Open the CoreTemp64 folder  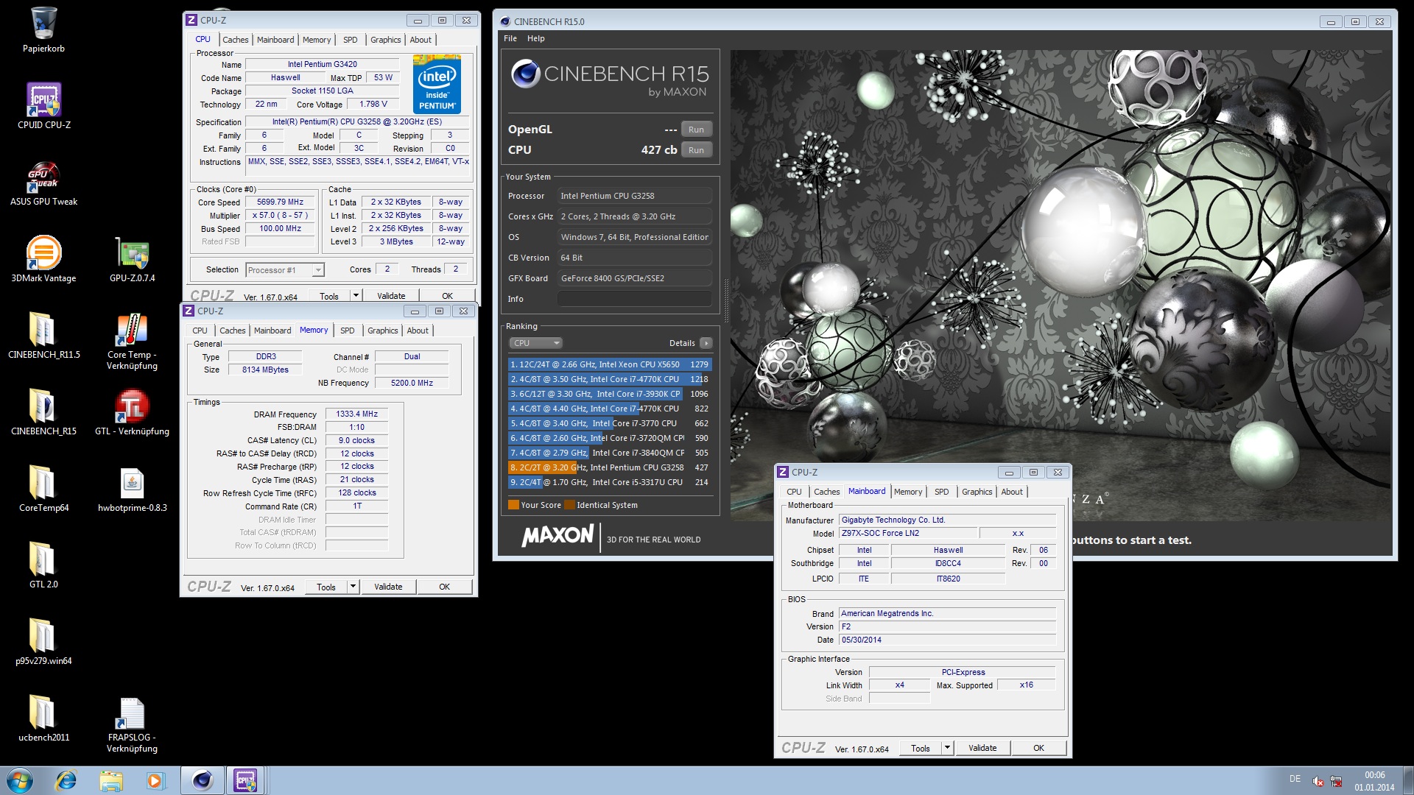click(43, 489)
